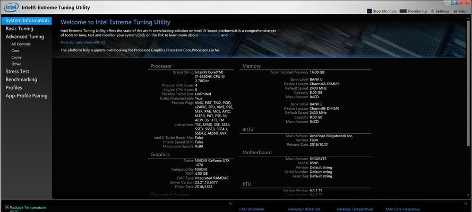Click 'How do I overclock with it?' link

83,42
